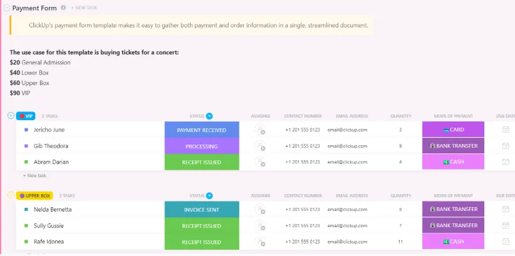Viewport: 515px width, 256px height.
Task: Change Rafe Idonea's RECEIPT ISSUED status
Action: [x=202, y=242]
